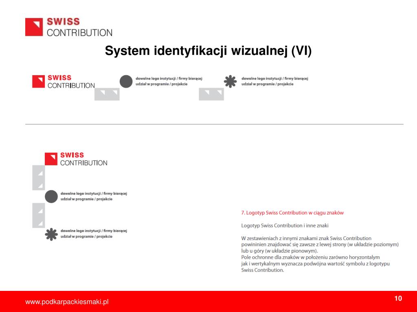Click the caption beside the asterisk in the horizontal row
Screen dimensions: 417x312
coord(275,81)
